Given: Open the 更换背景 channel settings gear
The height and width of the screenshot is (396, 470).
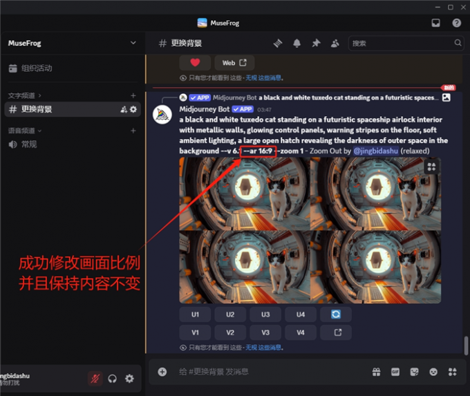Looking at the screenshot, I should pyautogui.click(x=133, y=109).
